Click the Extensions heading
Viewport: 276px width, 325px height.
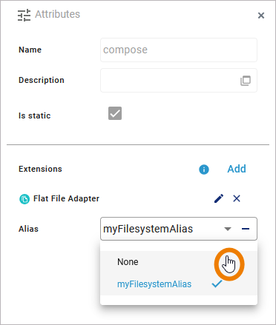(x=40, y=169)
